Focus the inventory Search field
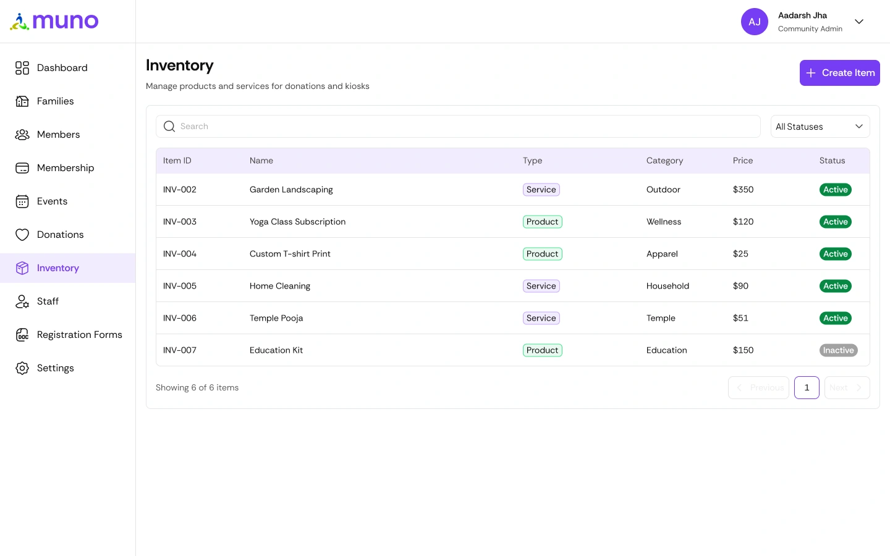 coord(458,127)
